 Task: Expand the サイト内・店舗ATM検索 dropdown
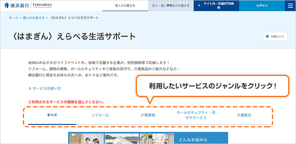pyautogui.click(x=216, y=6)
